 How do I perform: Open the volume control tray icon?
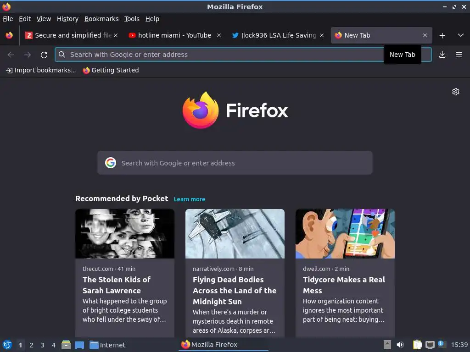(400, 345)
